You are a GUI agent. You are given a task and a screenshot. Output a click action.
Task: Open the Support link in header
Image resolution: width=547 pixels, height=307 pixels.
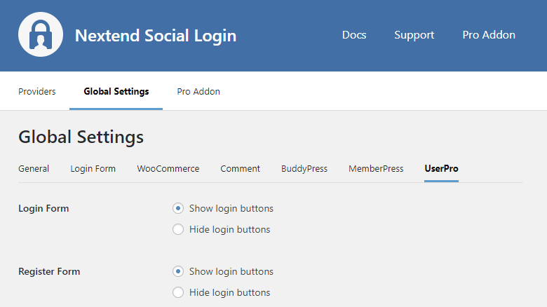(x=414, y=35)
